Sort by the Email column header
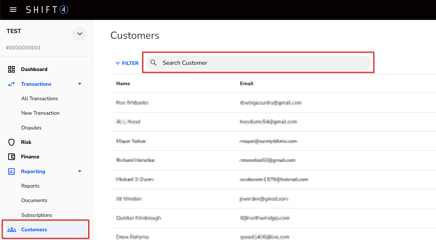The width and height of the screenshot is (436, 240). coord(247,84)
